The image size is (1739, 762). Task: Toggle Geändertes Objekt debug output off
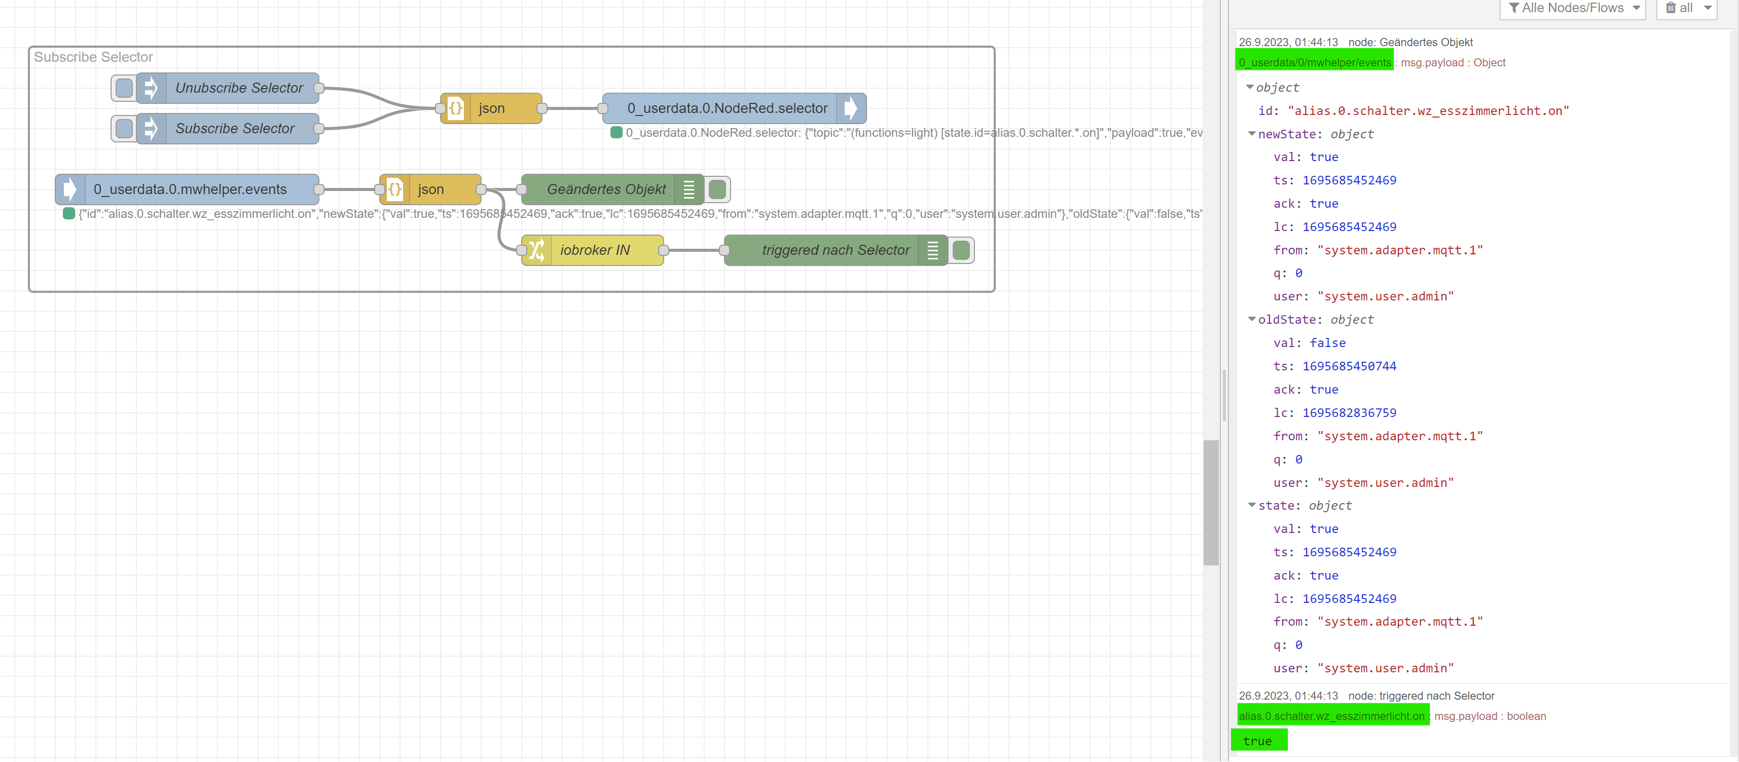[717, 189]
